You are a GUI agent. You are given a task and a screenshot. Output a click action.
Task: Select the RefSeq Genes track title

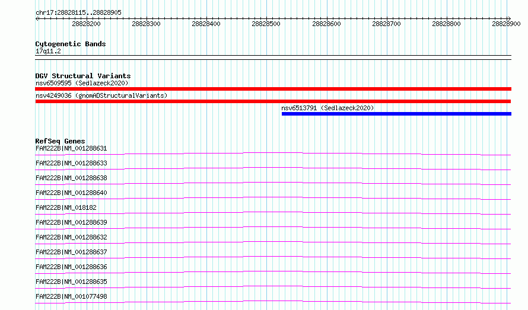click(x=60, y=141)
